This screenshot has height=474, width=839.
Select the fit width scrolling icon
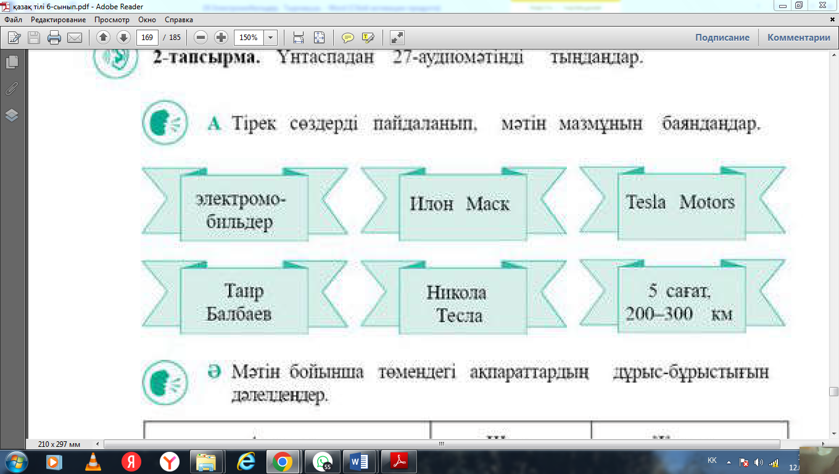pyautogui.click(x=299, y=38)
